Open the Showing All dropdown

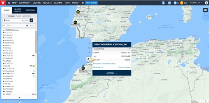pos(196,3)
